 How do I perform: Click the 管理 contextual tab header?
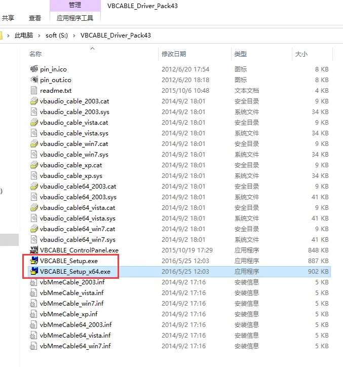tap(75, 5)
